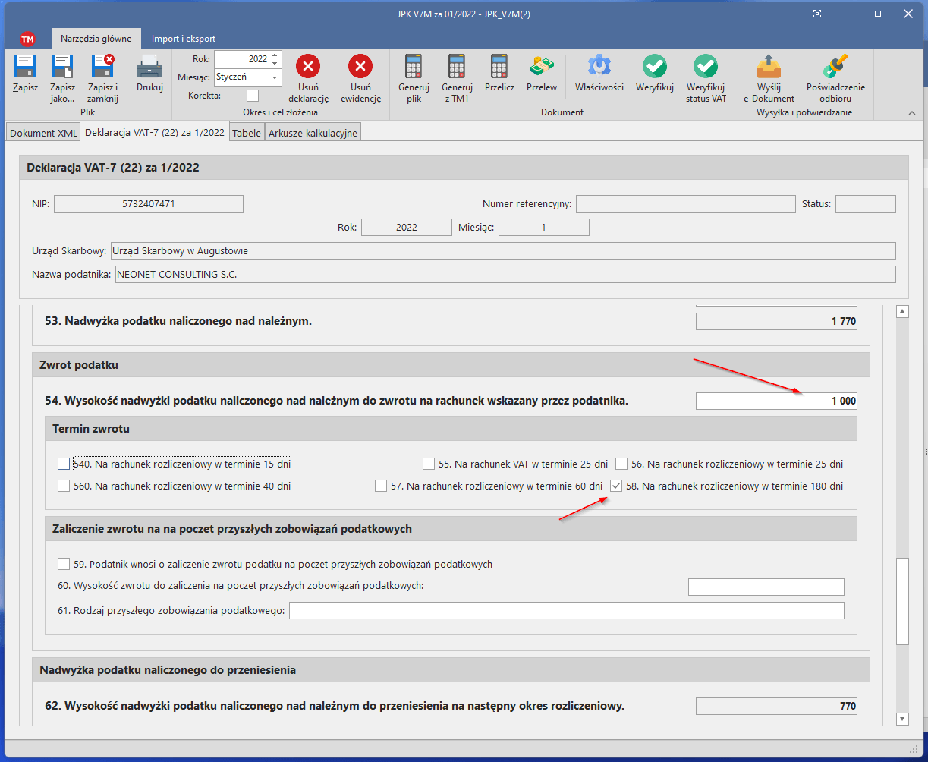
Task: Collapse the ribbon using the chevron
Action: [x=912, y=113]
